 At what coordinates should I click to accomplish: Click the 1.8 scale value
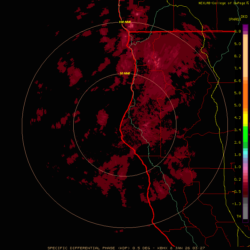[237, 155]
